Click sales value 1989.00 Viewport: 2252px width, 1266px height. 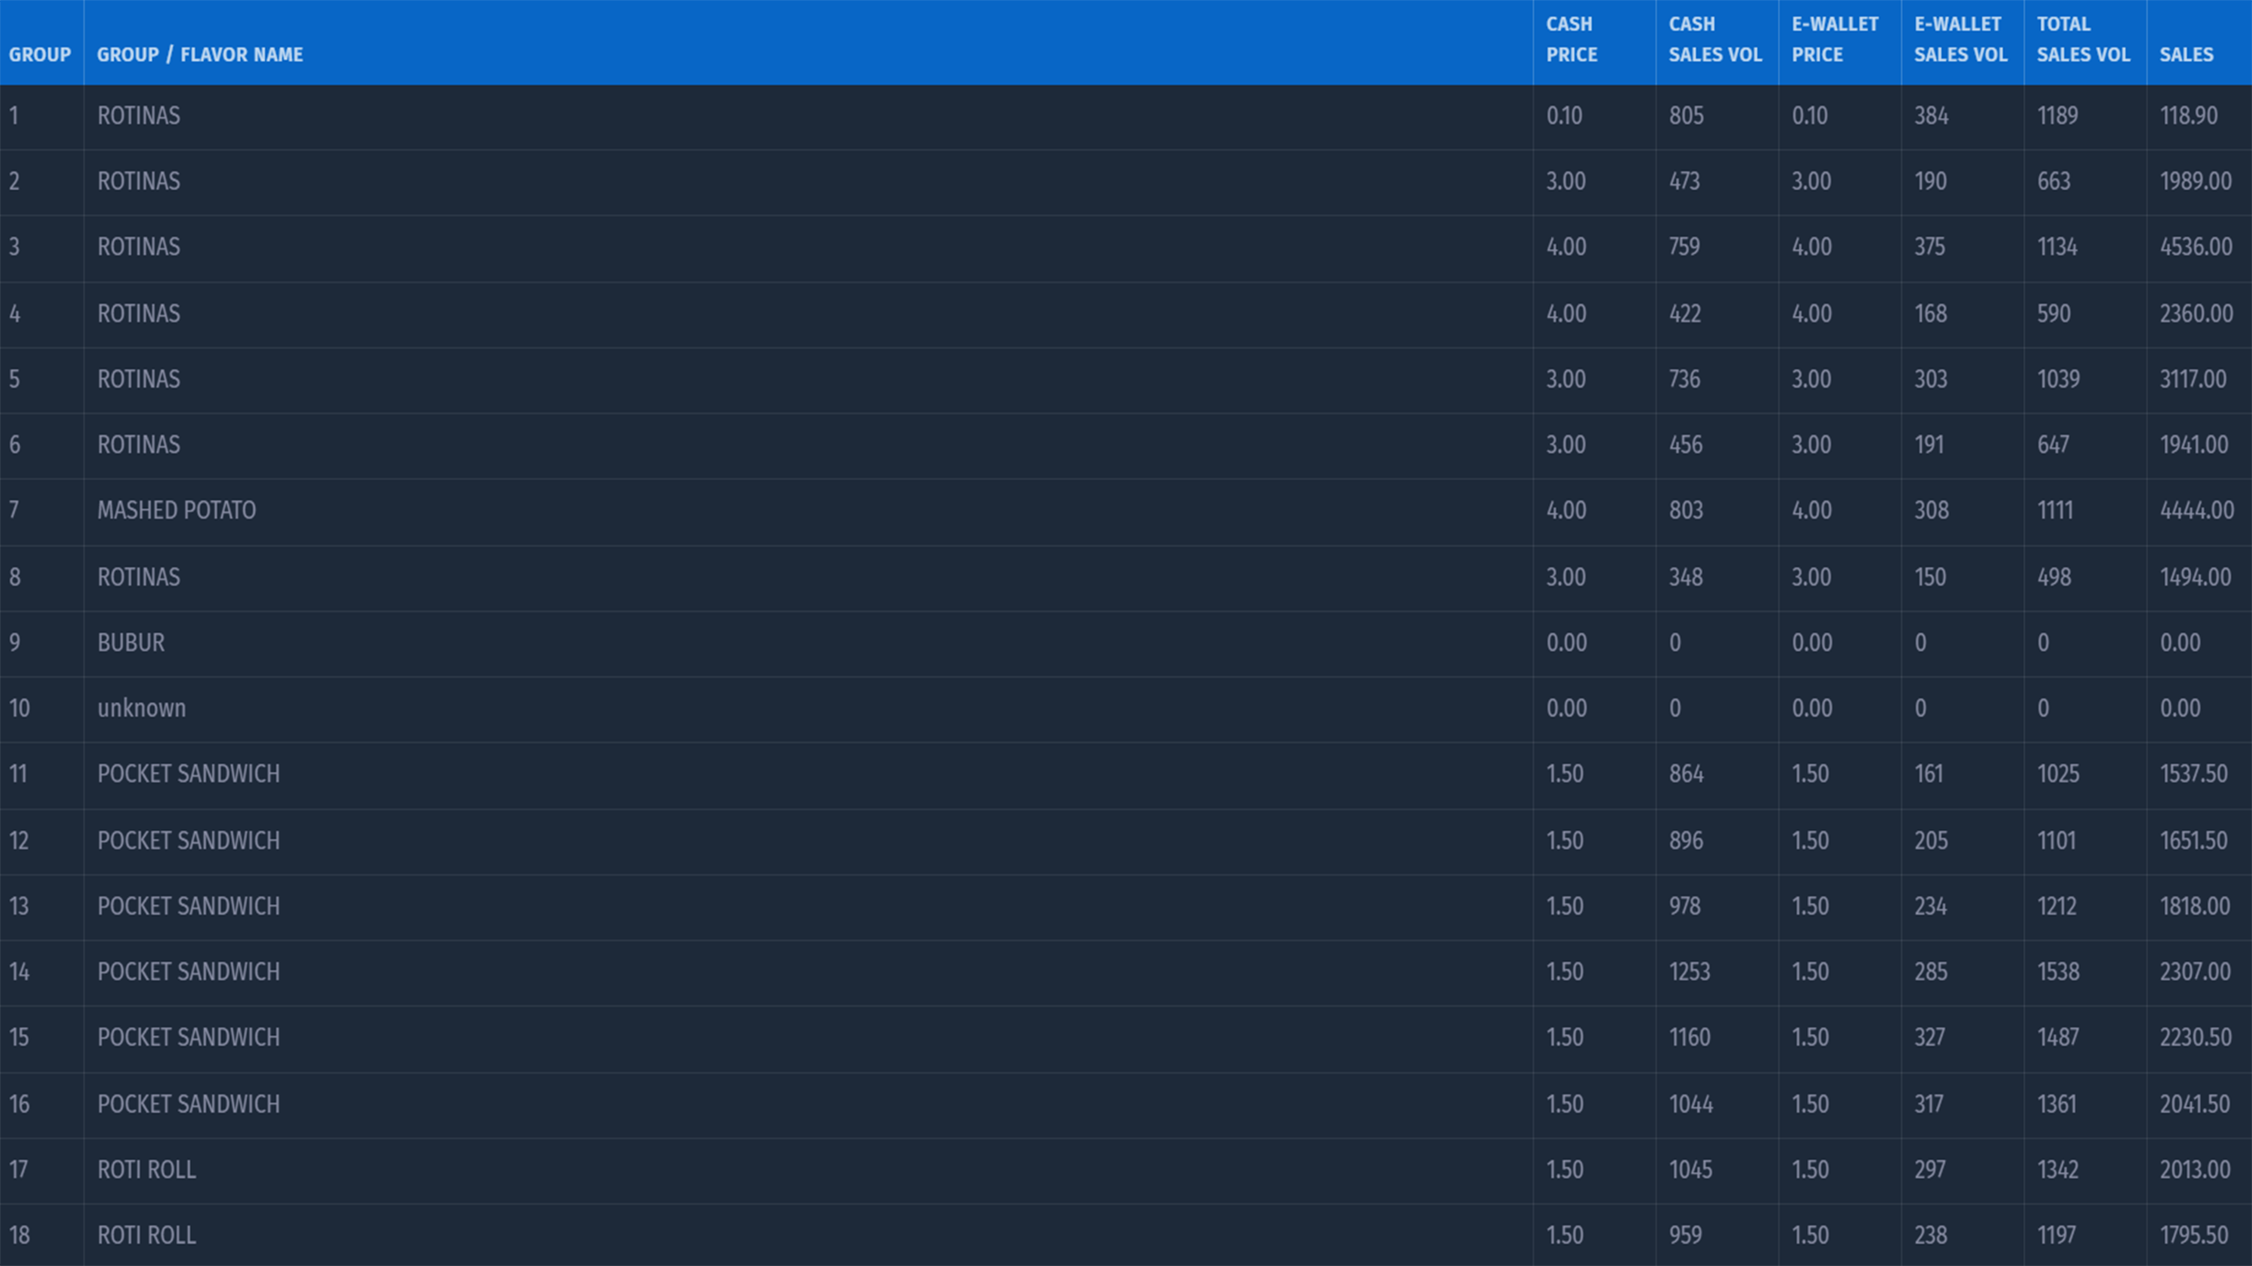pyautogui.click(x=2196, y=181)
